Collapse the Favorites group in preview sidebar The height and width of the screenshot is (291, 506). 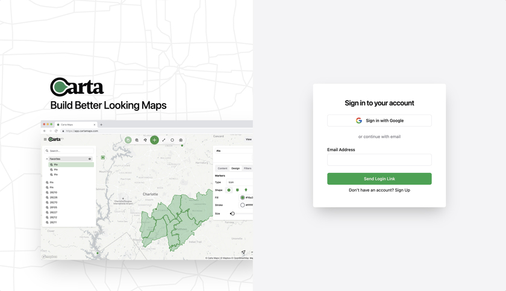coord(47,159)
